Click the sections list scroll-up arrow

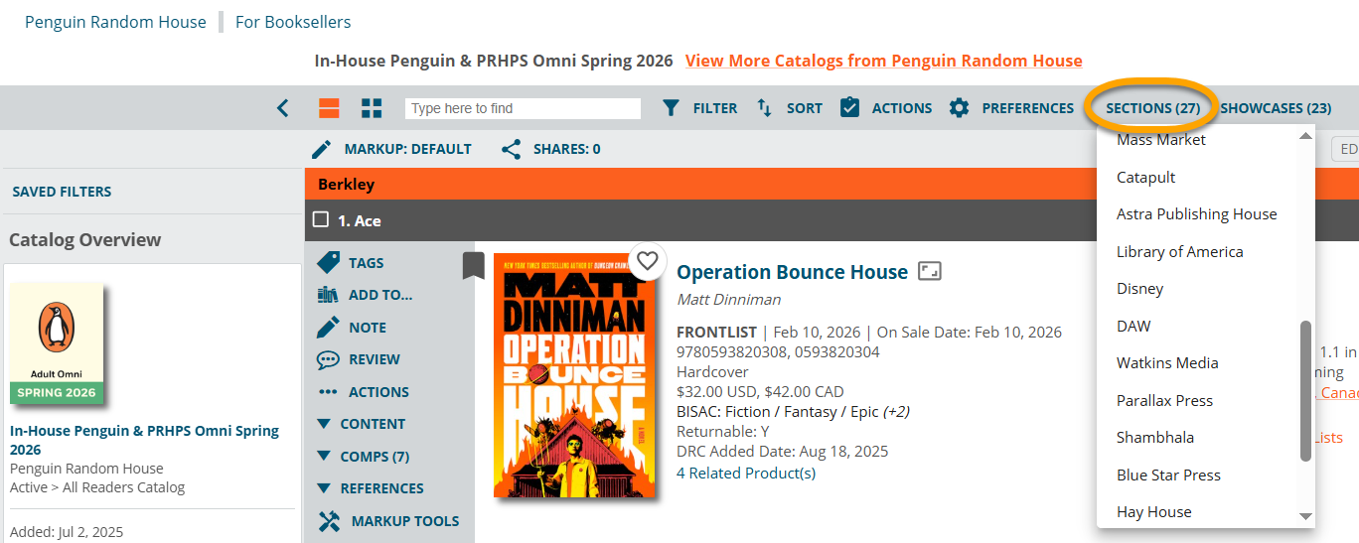click(x=1306, y=136)
